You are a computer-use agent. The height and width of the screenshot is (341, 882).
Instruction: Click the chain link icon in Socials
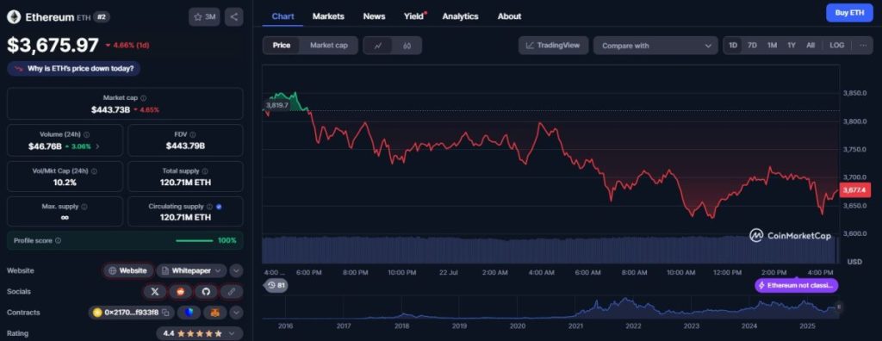231,291
